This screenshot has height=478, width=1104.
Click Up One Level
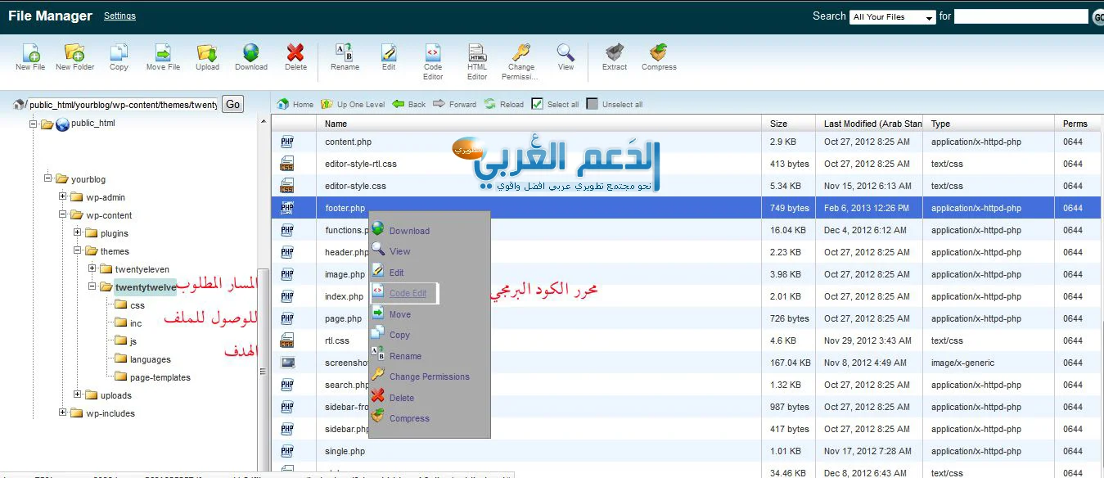coord(353,104)
